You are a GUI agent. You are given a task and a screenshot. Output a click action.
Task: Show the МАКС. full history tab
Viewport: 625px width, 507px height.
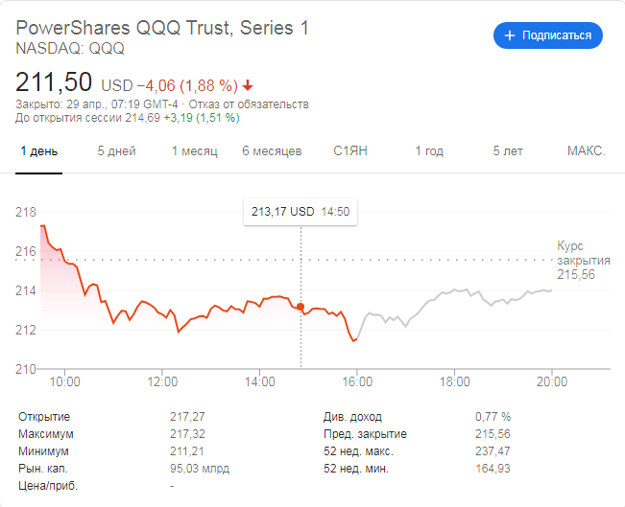[x=586, y=151]
